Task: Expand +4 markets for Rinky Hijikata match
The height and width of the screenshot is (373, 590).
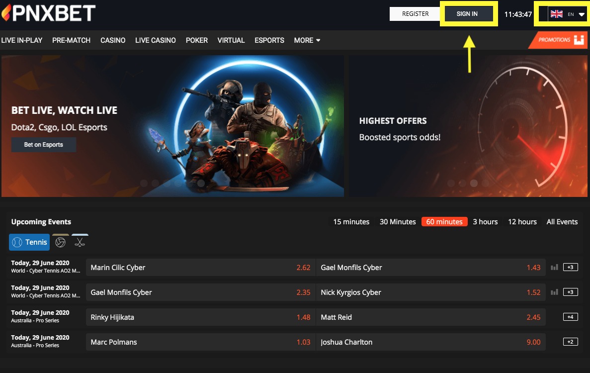Action: point(571,317)
